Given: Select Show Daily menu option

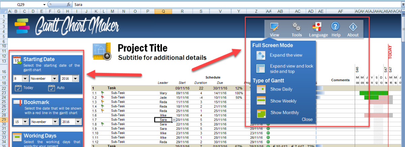Looking at the screenshot, I should [x=281, y=89].
